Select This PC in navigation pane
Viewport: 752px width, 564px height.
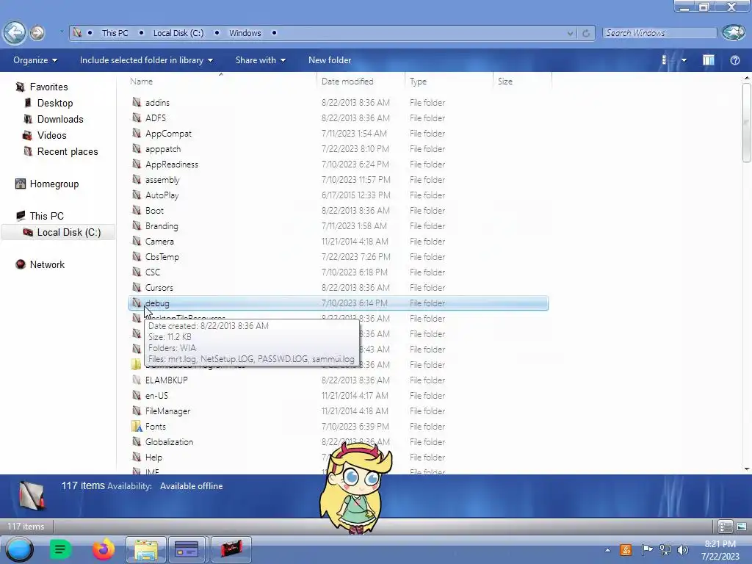(46, 216)
